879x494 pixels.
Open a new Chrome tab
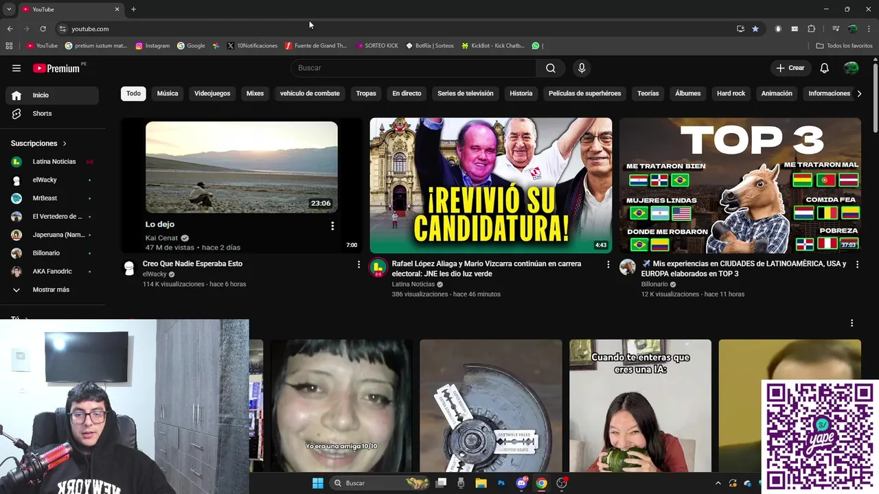(x=133, y=10)
